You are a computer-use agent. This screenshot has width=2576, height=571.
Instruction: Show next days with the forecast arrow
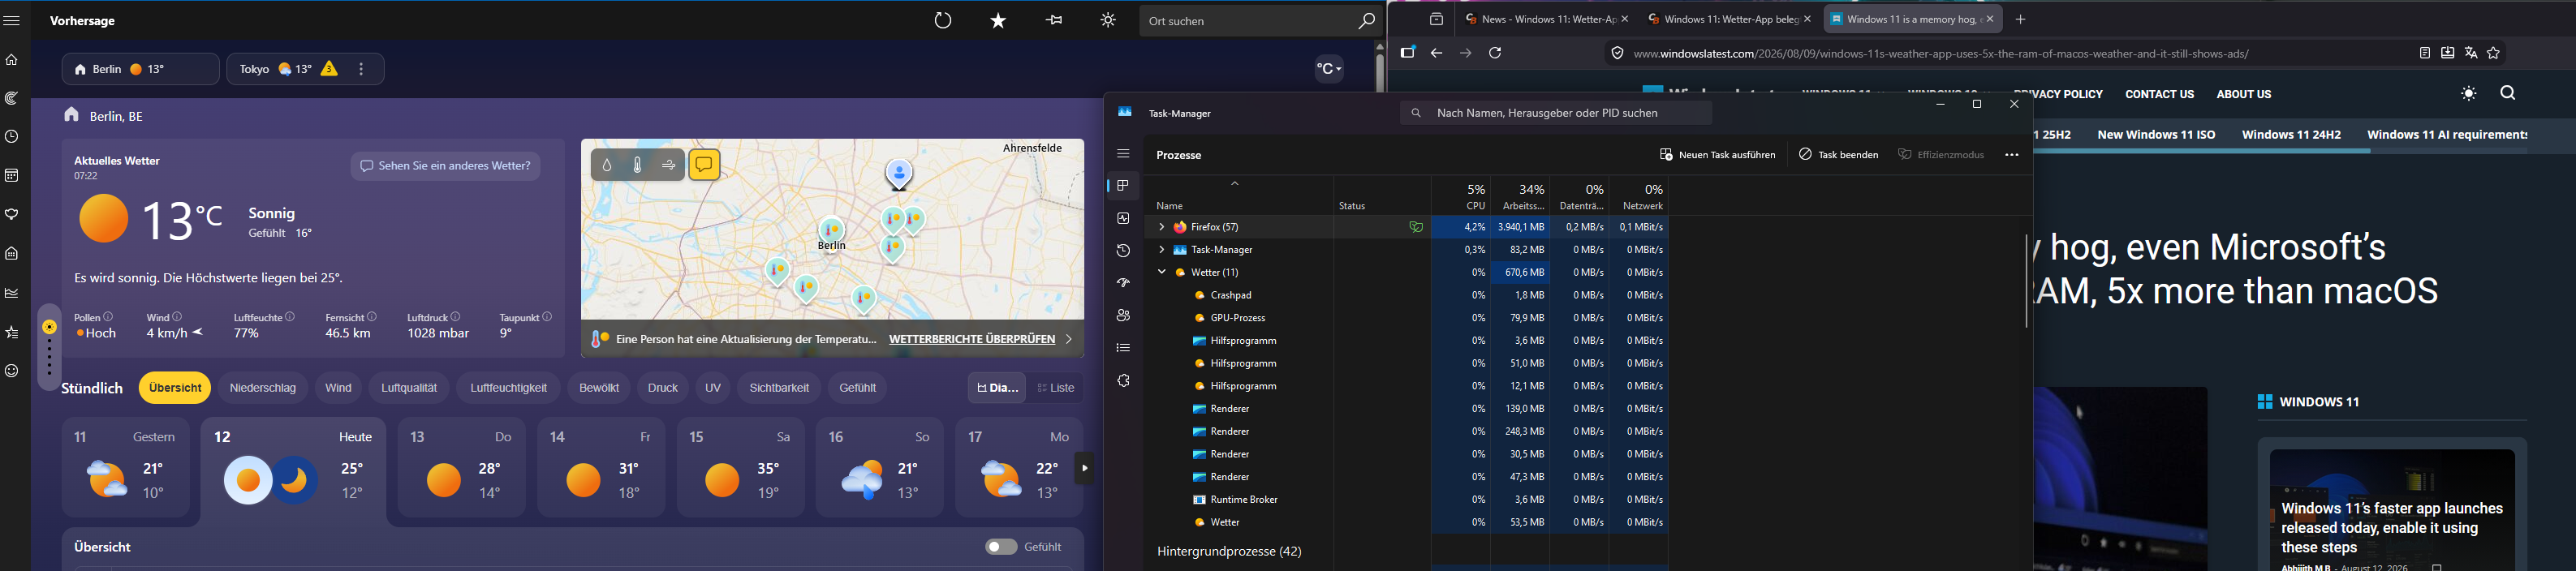pos(1084,468)
